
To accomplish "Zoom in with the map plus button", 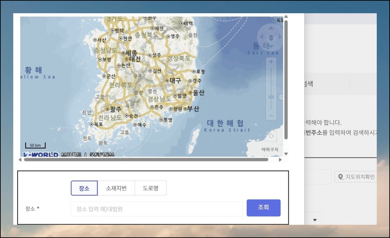I will (x=271, y=62).
